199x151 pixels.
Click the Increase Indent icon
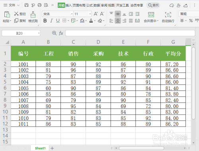point(137,14)
